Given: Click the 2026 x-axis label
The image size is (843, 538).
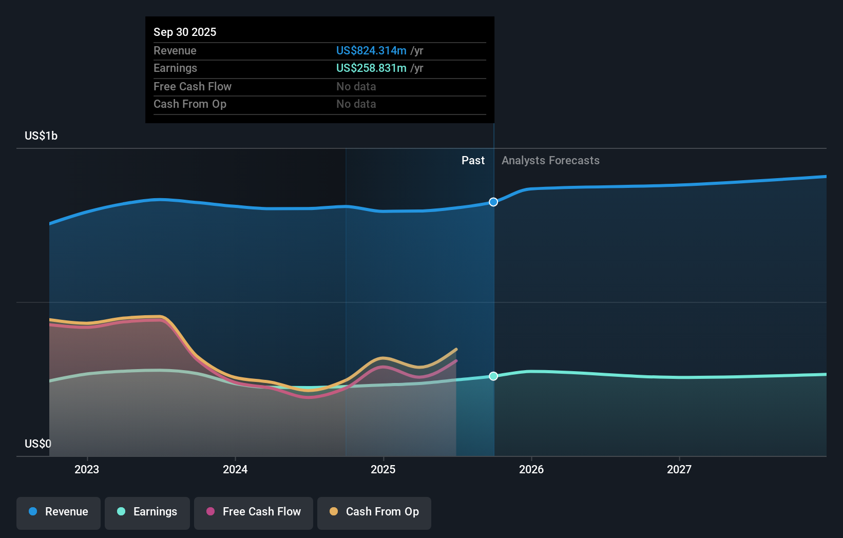Looking at the screenshot, I should coord(531,469).
